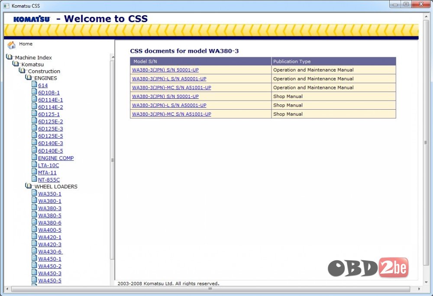This screenshot has height=296, width=433.
Task: Click the document icon beside 614
Action: [34, 85]
